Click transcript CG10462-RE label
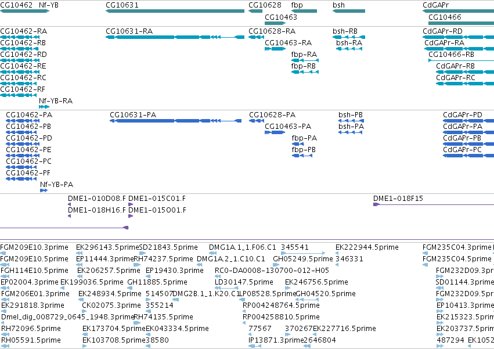Viewport: 494px width, 349px height. click(23, 66)
